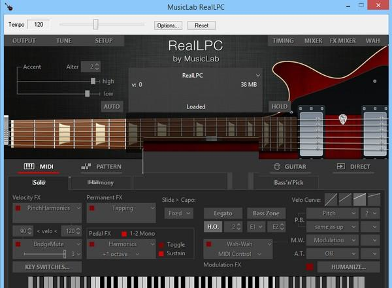The image size is (392, 288).
Task: Switch to MIDI mode with keyboard icon
Action: (39, 167)
